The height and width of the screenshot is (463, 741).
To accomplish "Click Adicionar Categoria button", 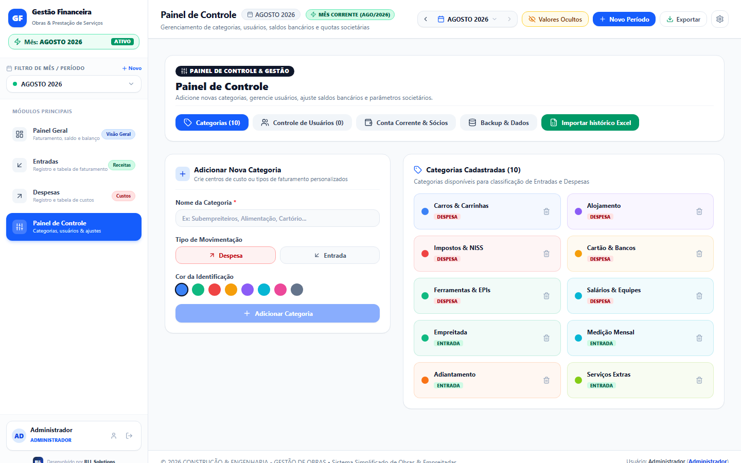I will 277,313.
